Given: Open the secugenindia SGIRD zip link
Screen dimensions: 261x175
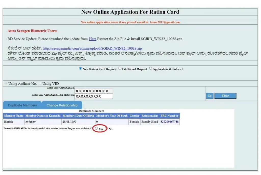Looking at the screenshot, I should pyautogui.click(x=93, y=48).
